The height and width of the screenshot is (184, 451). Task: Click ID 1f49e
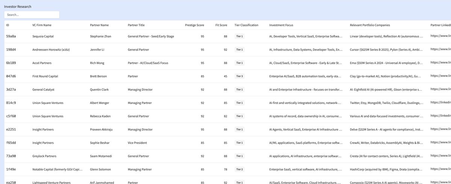coord(11,169)
